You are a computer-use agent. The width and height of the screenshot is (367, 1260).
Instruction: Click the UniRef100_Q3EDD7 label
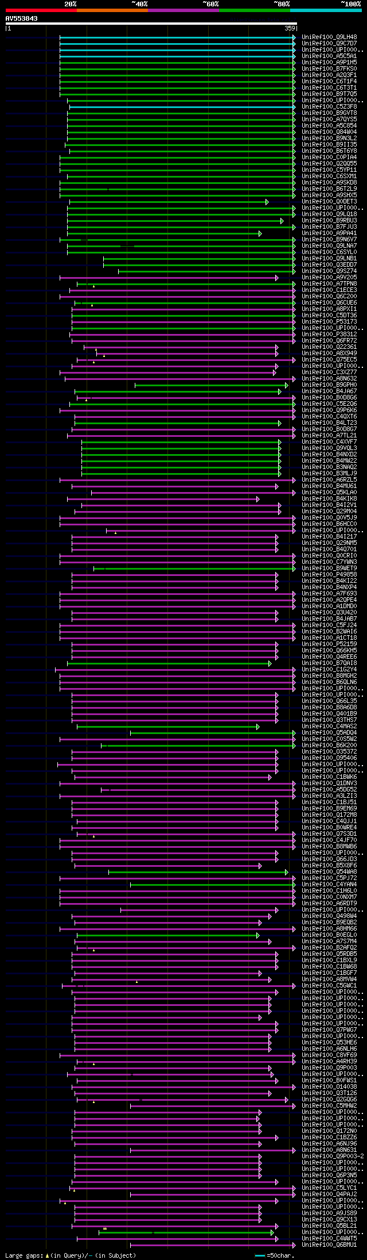[329, 265]
